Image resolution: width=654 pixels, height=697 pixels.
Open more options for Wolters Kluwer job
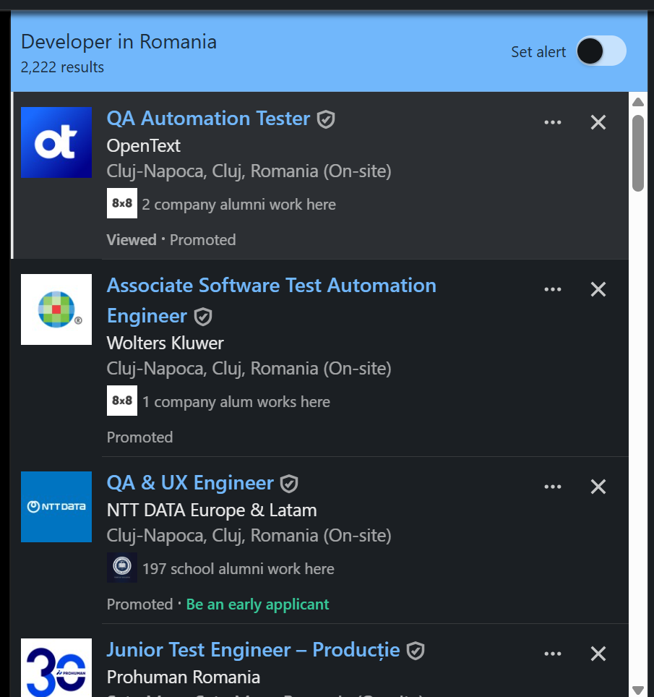553,289
